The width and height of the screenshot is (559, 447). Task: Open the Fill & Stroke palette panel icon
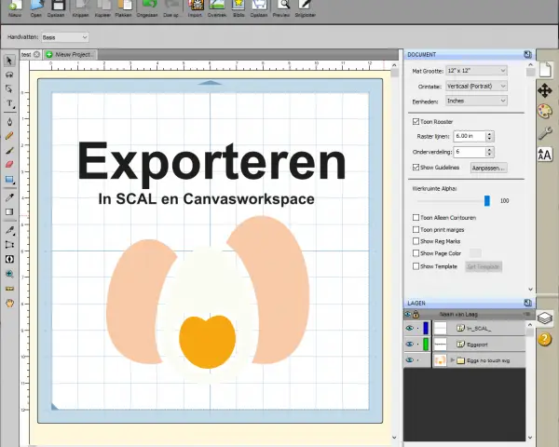coord(545,111)
